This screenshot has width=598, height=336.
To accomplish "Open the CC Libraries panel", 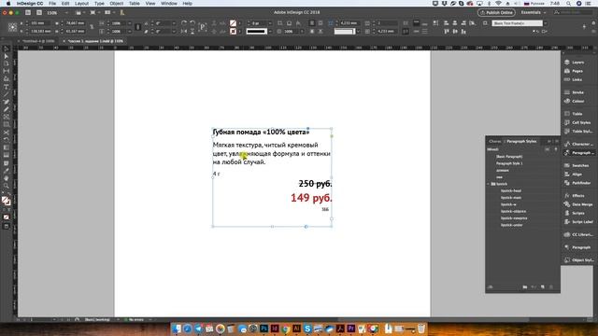I will (x=577, y=234).
